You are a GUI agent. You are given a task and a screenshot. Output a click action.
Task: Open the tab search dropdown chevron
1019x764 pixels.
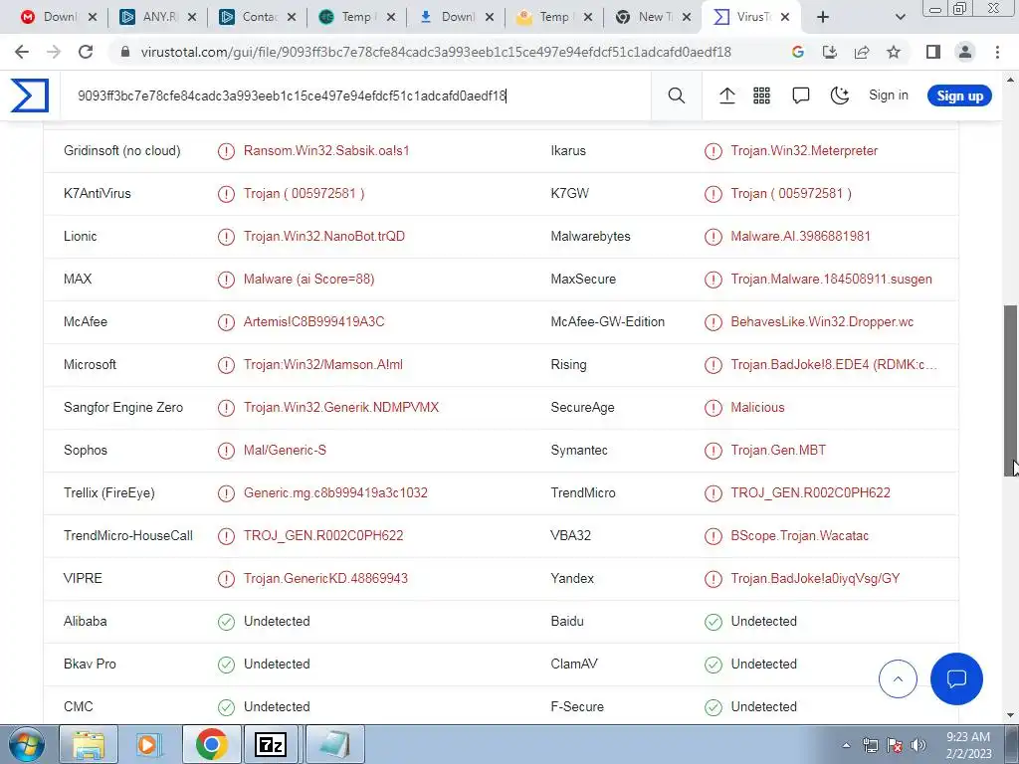900,17
